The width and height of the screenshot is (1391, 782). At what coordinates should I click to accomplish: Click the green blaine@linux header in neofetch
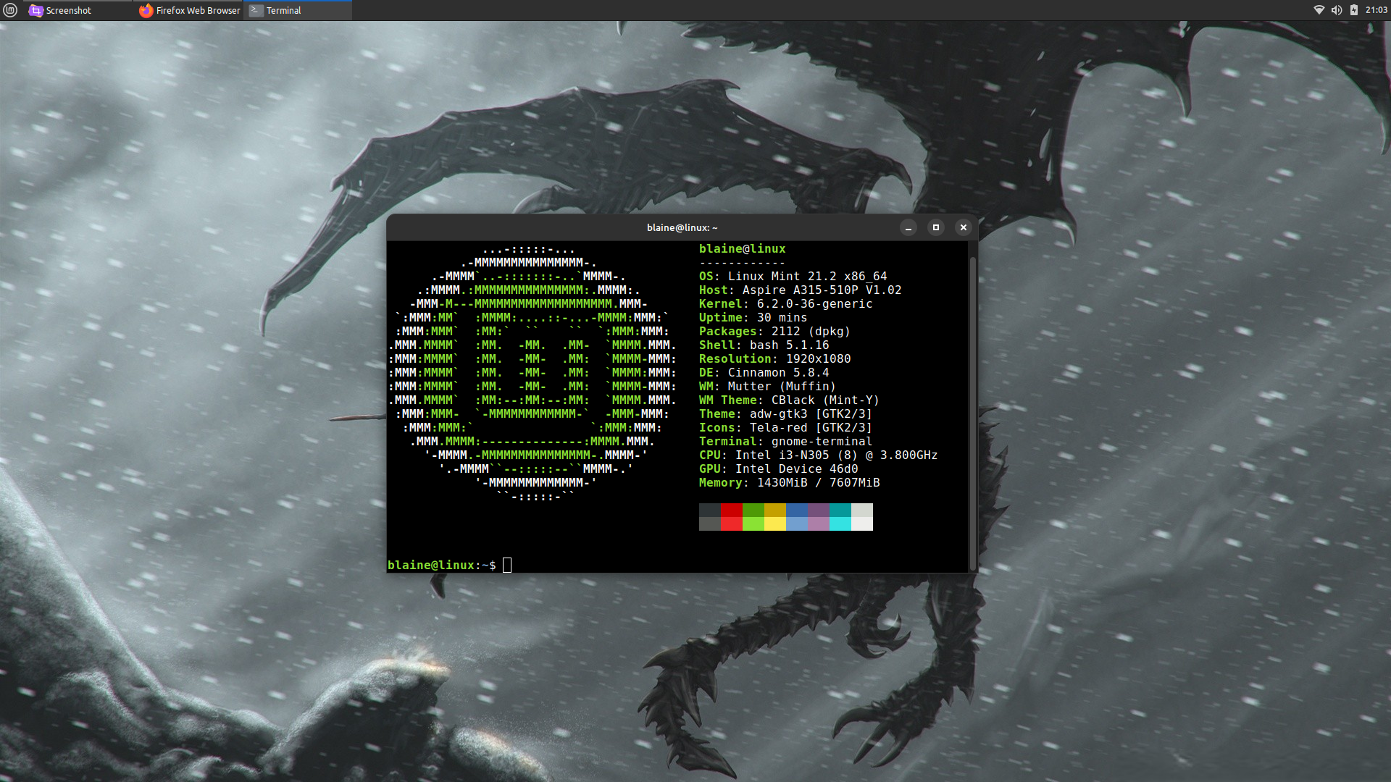(742, 248)
